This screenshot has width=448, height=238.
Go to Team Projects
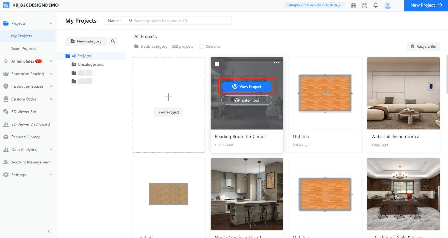coord(23,49)
